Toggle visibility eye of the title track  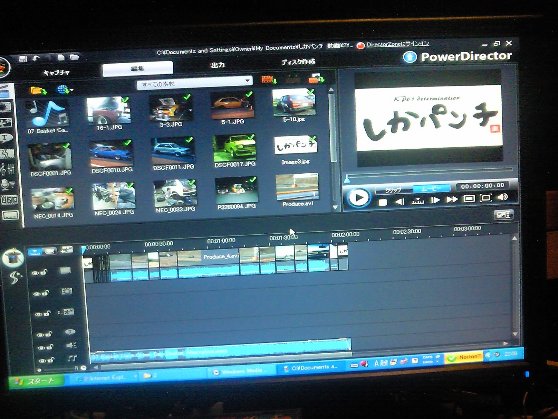point(40,335)
